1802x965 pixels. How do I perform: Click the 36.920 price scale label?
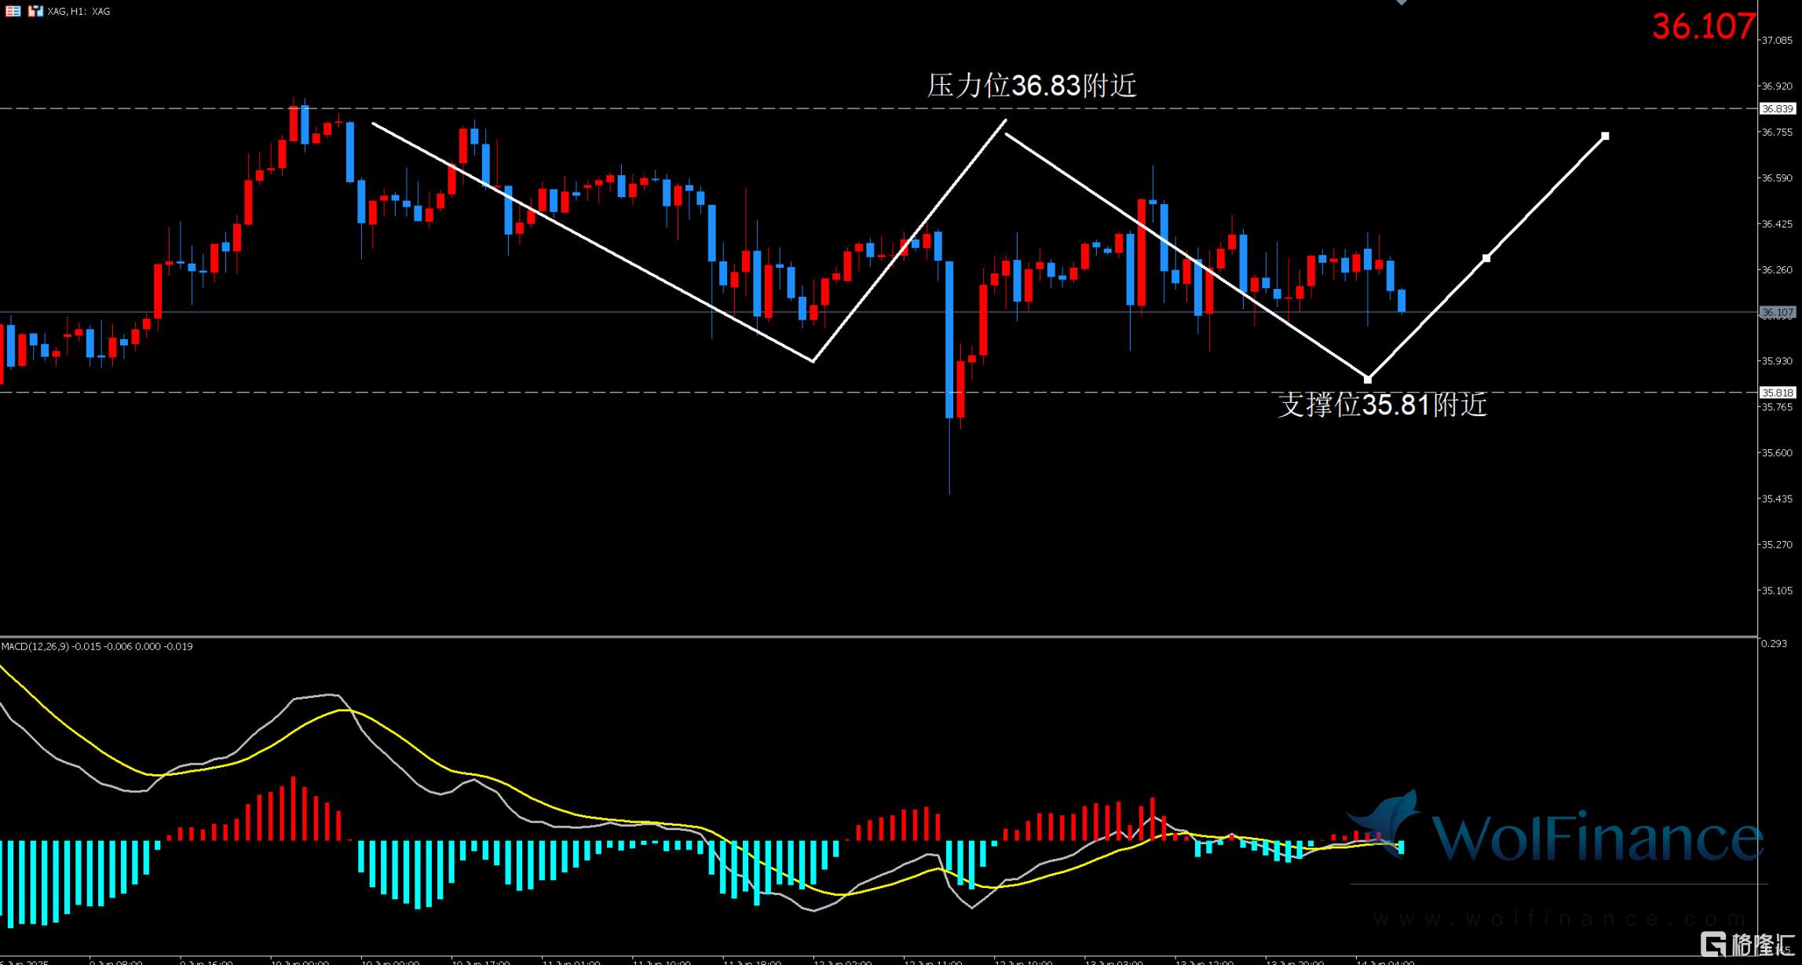tap(1777, 86)
